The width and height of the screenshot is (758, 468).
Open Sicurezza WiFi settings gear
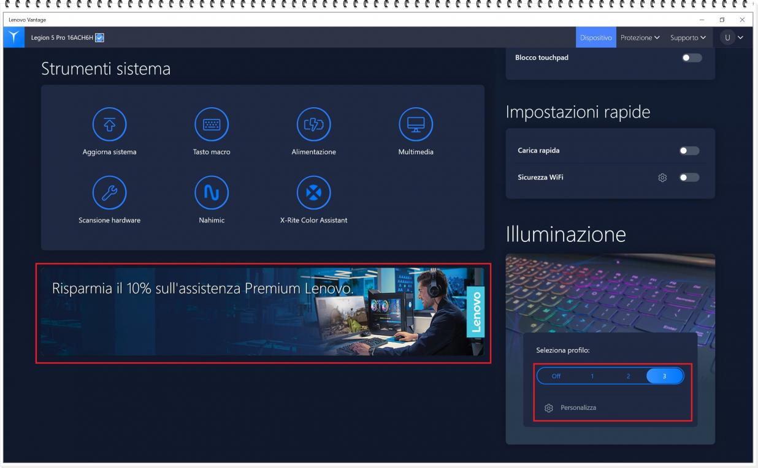664,178
